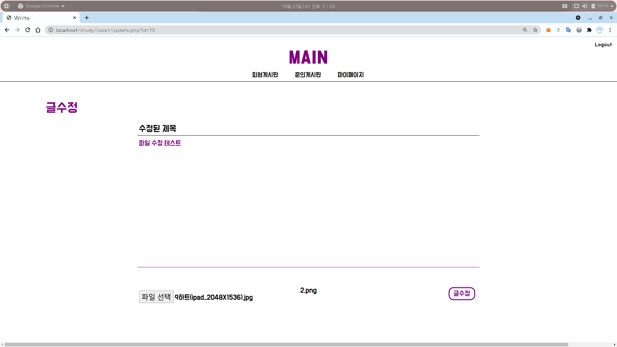
Task: Open 문의게시판 menu item
Action: (308, 75)
